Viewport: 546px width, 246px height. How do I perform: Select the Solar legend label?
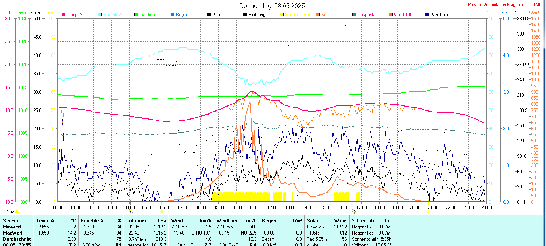point(326,15)
